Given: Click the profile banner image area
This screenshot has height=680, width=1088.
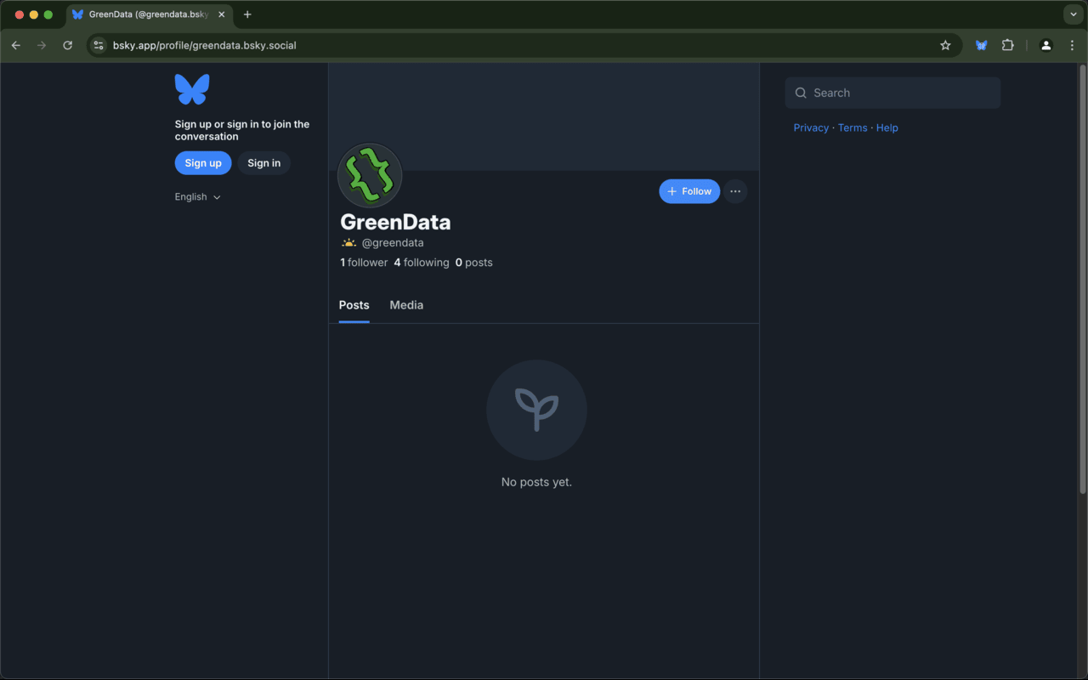Looking at the screenshot, I should (544, 116).
